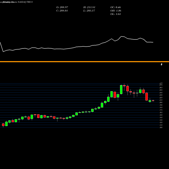Select the open value O: 208.97
This screenshot has width=169, height=169.
pos(62,7)
